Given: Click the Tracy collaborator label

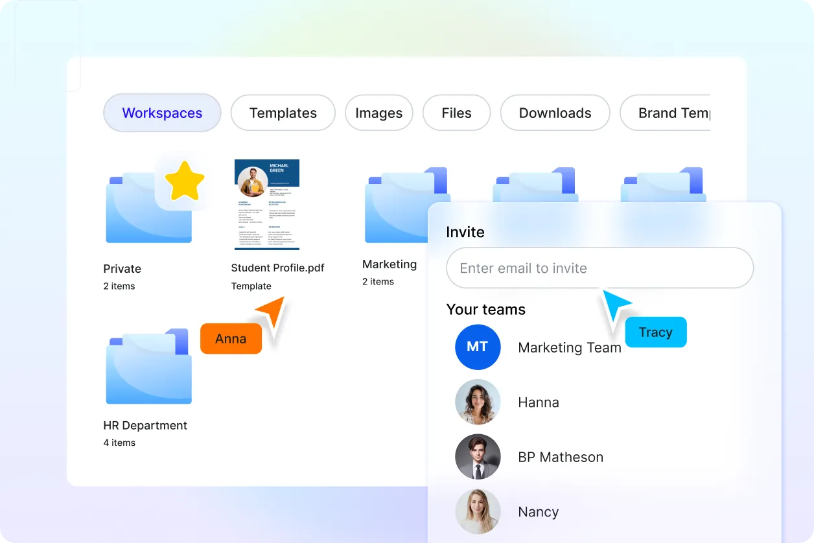Looking at the screenshot, I should coord(656,332).
